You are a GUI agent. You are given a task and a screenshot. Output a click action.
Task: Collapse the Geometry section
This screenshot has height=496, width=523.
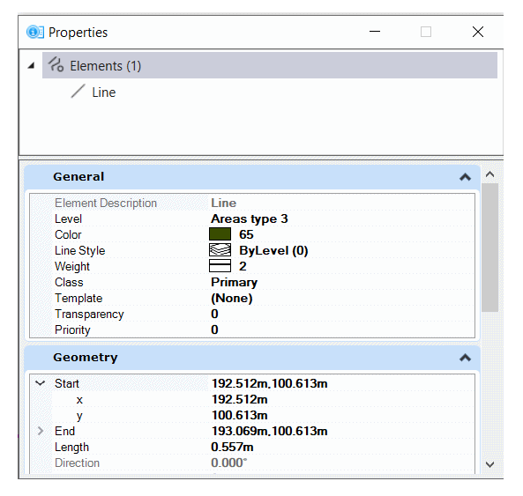466,358
